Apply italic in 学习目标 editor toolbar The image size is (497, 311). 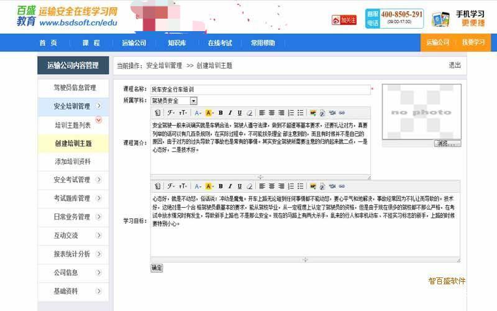click(x=230, y=186)
